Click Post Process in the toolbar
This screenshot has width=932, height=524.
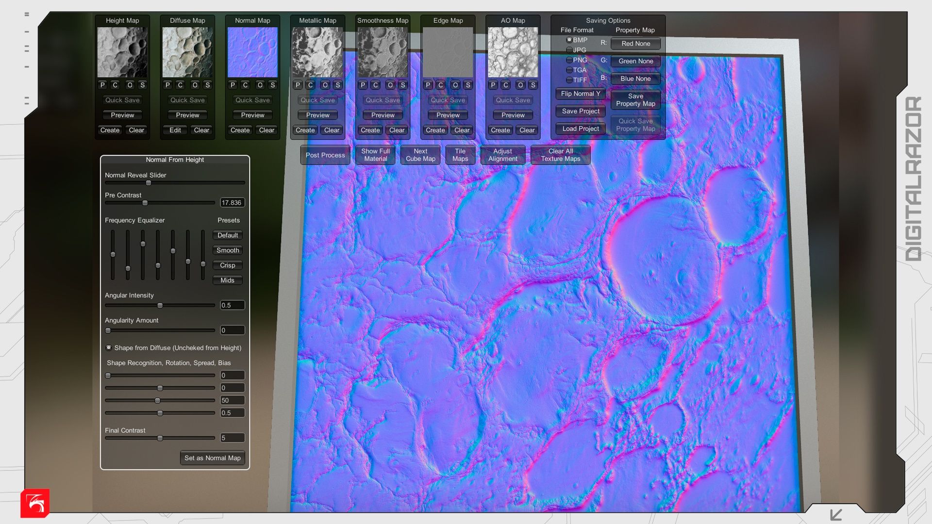click(325, 155)
